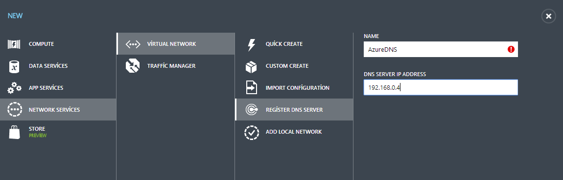Open the Store shopping bag icon
563x180 pixels.
(x=14, y=132)
